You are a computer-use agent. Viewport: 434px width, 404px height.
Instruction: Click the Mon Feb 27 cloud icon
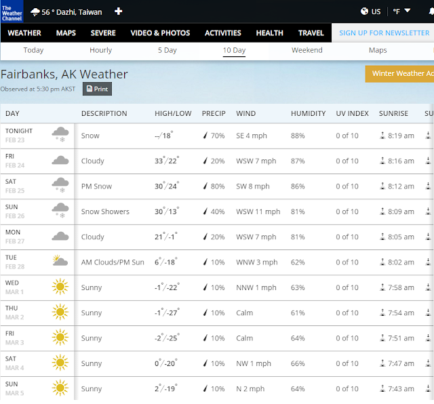tap(60, 237)
